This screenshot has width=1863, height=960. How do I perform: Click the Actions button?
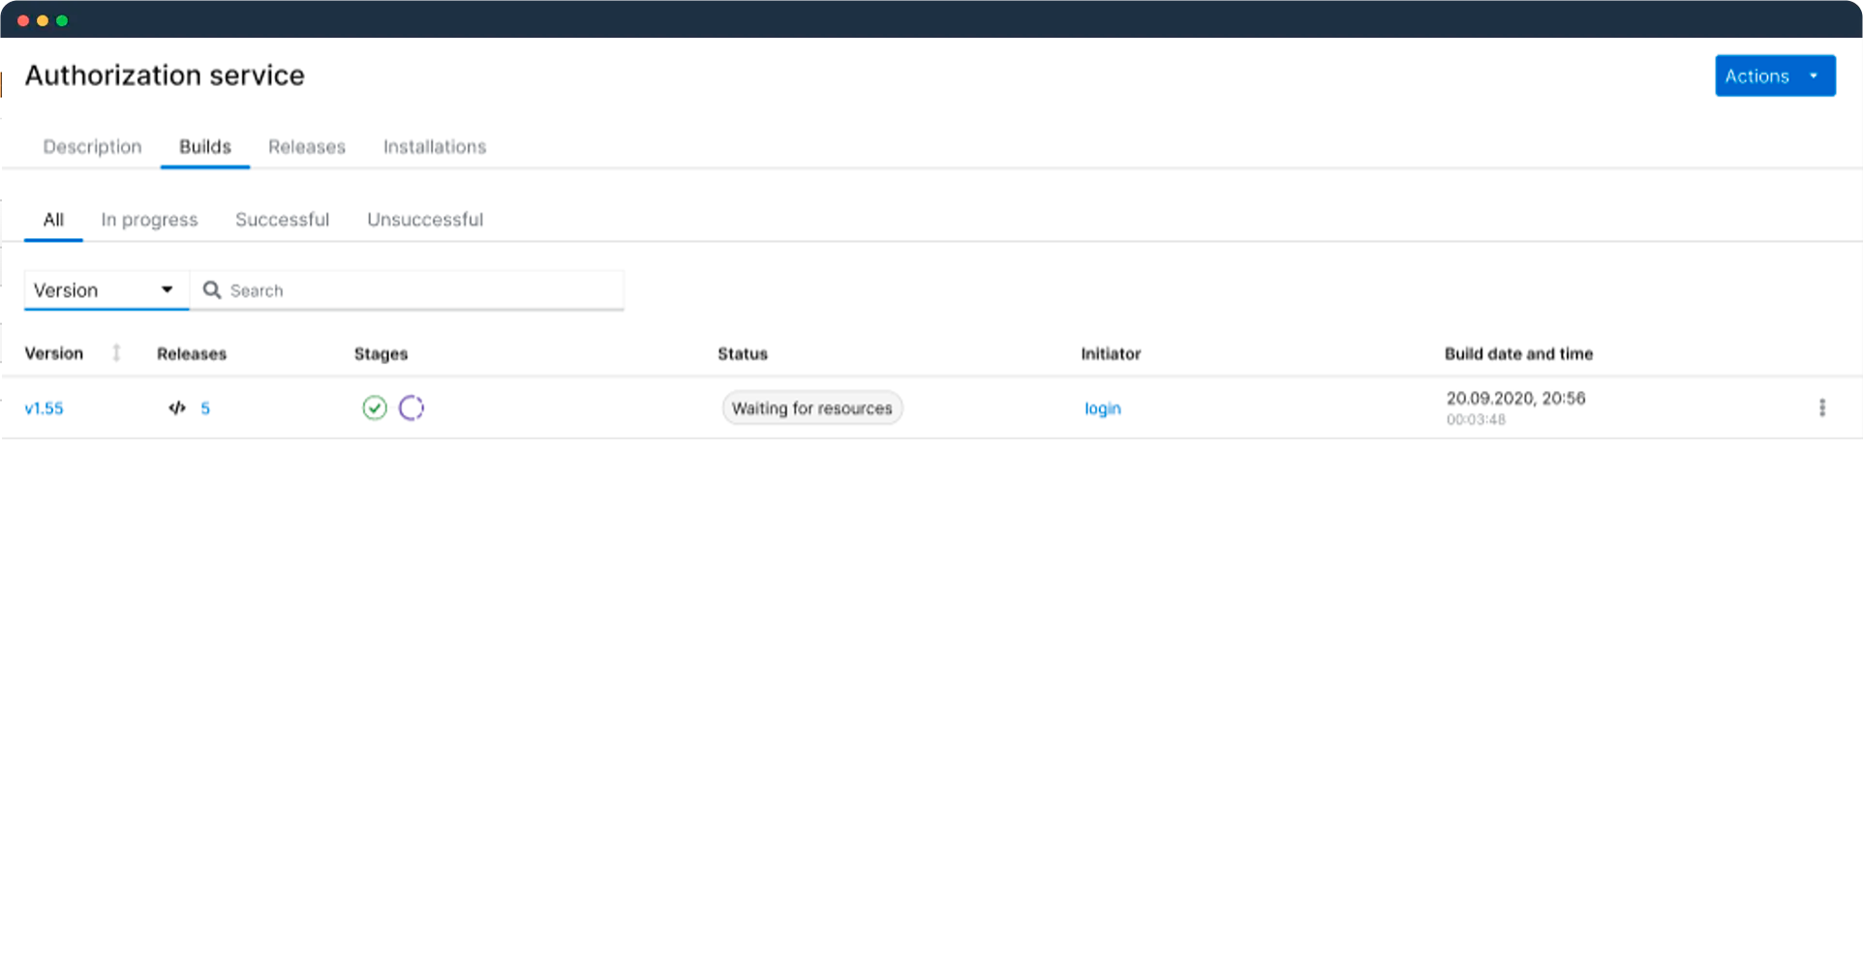coord(1757,75)
